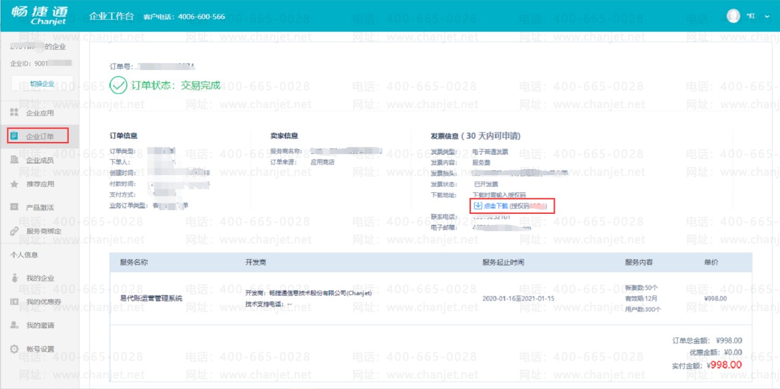This screenshot has width=780, height=389.
Task: Open 推荐应用 in the sidebar
Action: click(x=40, y=184)
